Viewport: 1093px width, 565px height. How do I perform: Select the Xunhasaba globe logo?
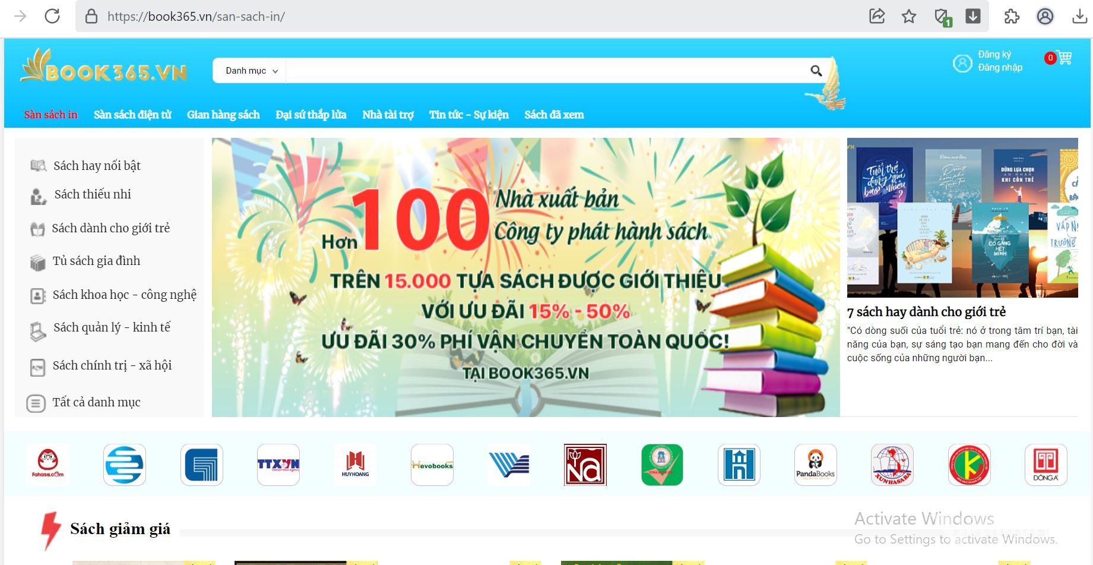892,465
